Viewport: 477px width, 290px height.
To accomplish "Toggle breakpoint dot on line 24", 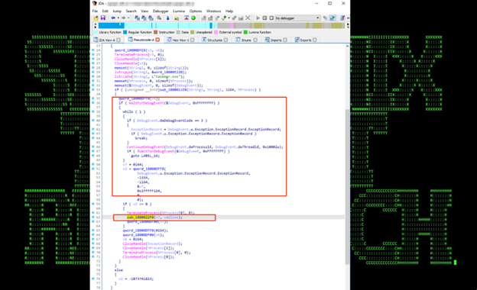I will 93,50.
